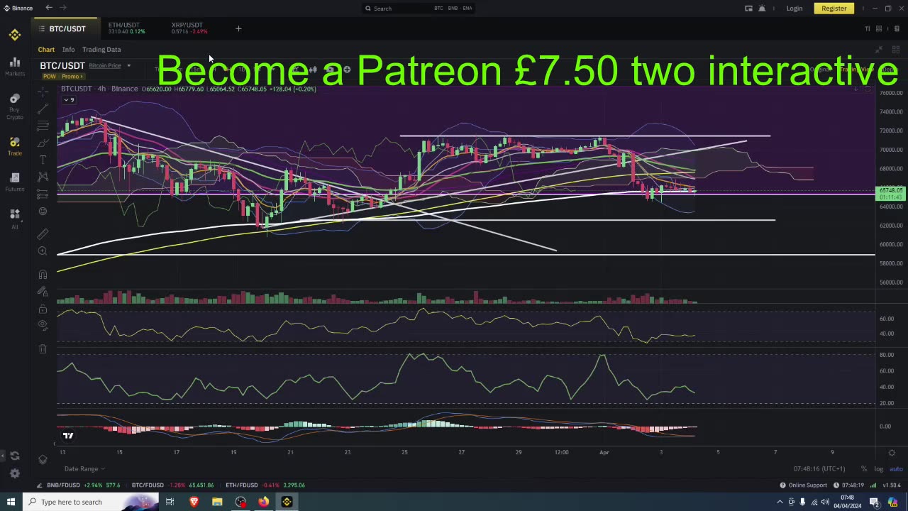Expand the Date Range dropdown
The width and height of the screenshot is (908, 511).
click(84, 468)
